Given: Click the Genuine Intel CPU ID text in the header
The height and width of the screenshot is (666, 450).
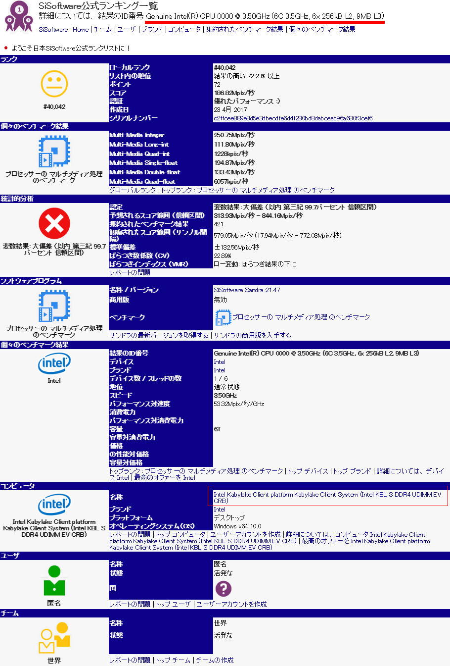Looking at the screenshot, I should click(265, 16).
